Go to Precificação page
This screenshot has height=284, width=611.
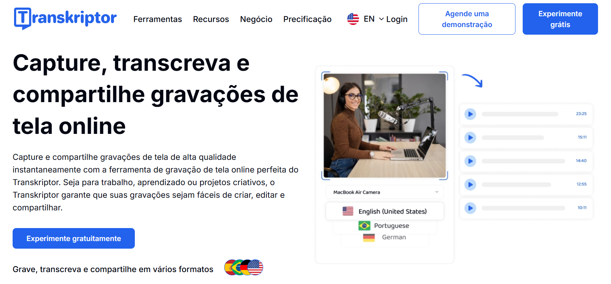(x=307, y=19)
